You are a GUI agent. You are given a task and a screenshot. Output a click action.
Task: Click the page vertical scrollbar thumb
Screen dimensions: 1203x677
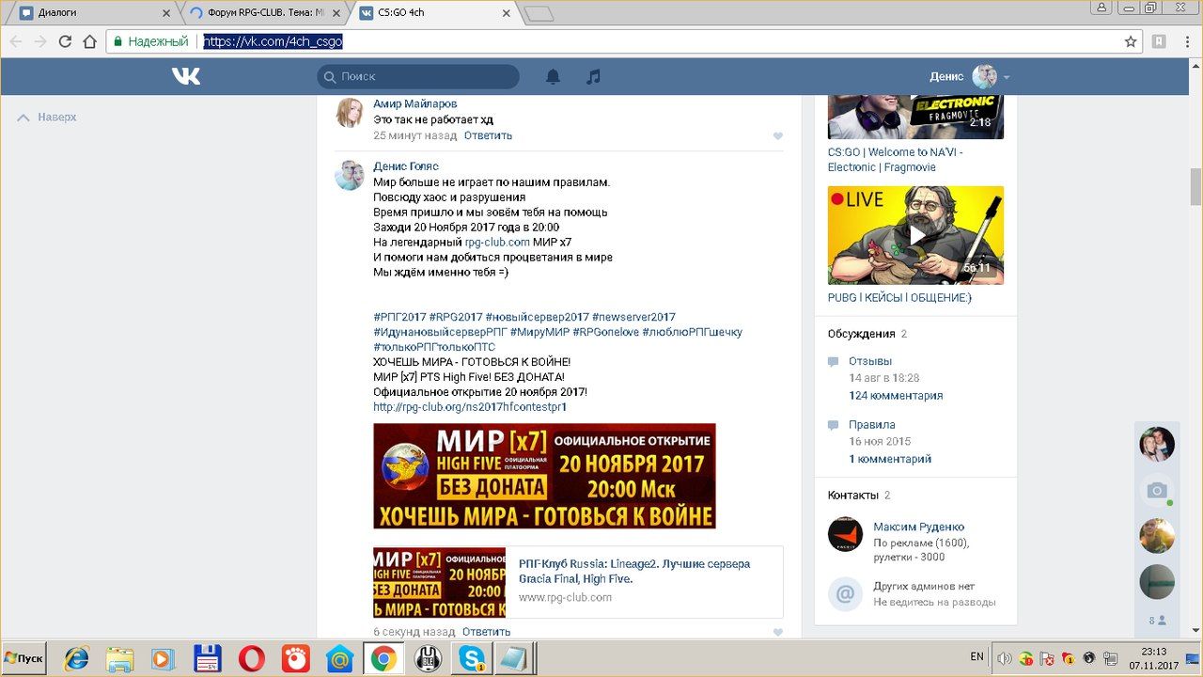(x=1195, y=186)
